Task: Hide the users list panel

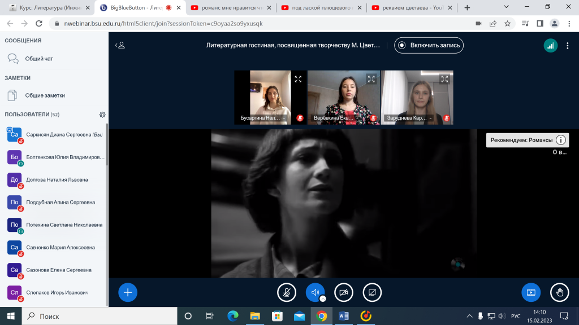Action: (x=120, y=45)
